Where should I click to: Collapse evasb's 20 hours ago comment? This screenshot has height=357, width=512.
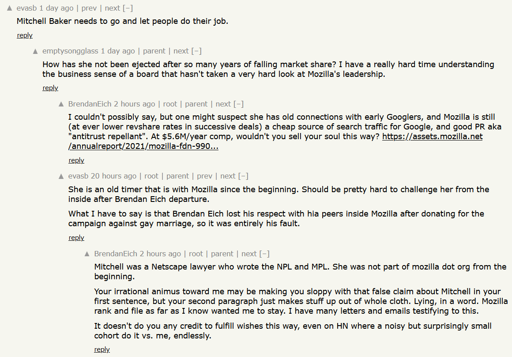(x=243, y=176)
